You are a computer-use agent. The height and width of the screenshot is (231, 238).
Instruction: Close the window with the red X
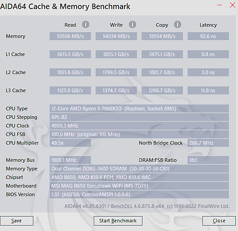tap(233, 5)
